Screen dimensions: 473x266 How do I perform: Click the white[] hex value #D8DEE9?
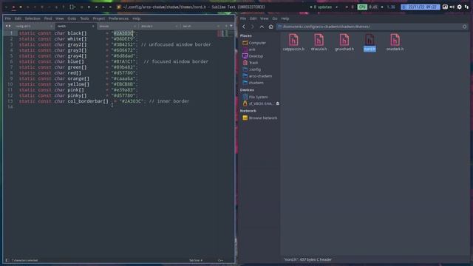tap(123, 39)
